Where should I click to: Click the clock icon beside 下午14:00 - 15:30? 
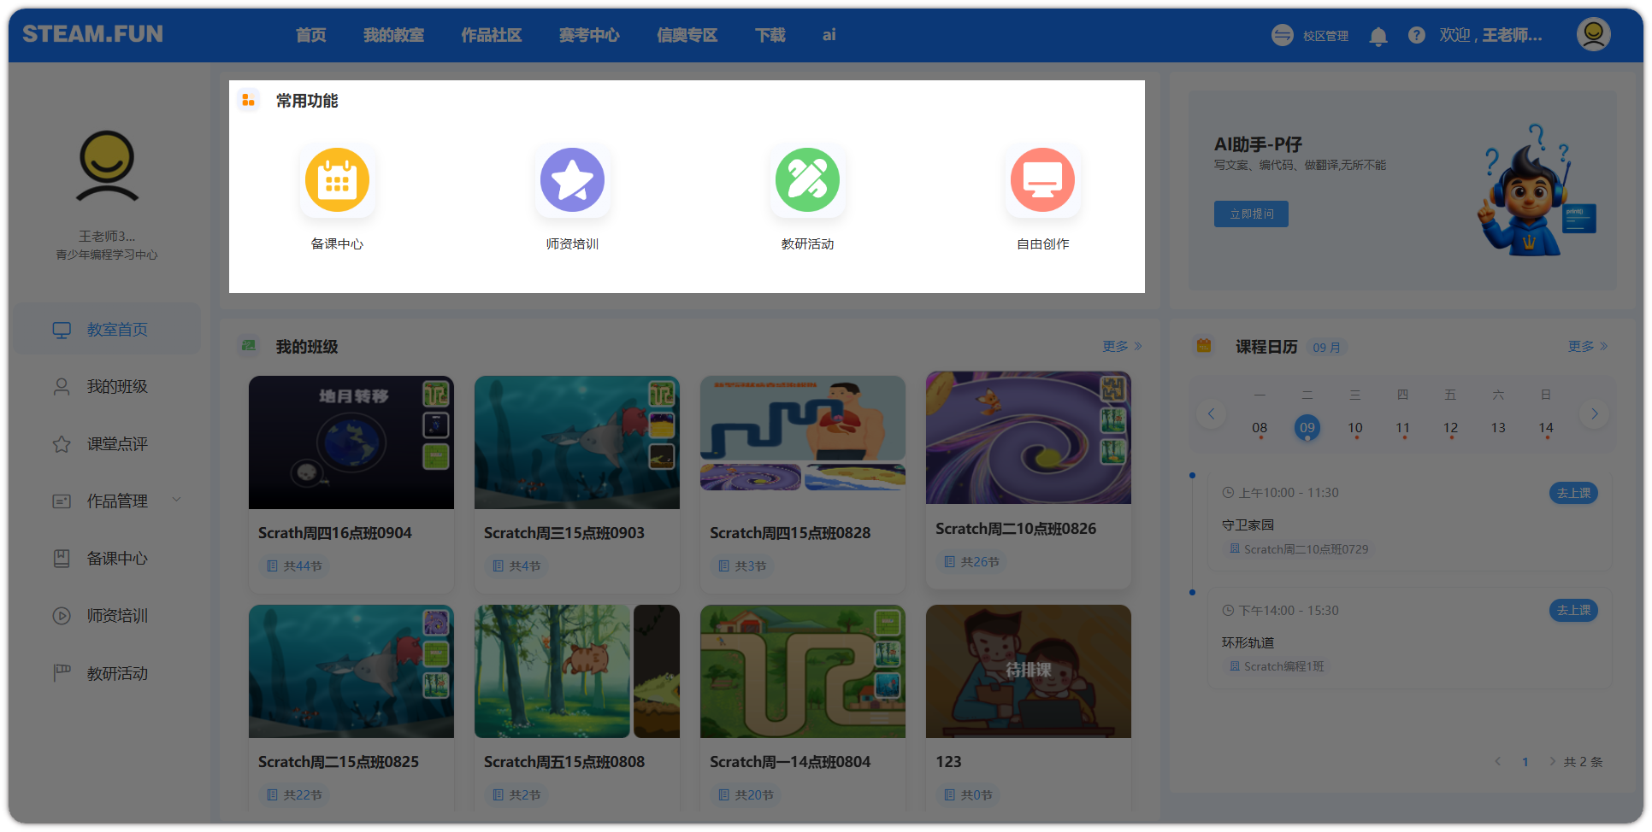tap(1228, 611)
